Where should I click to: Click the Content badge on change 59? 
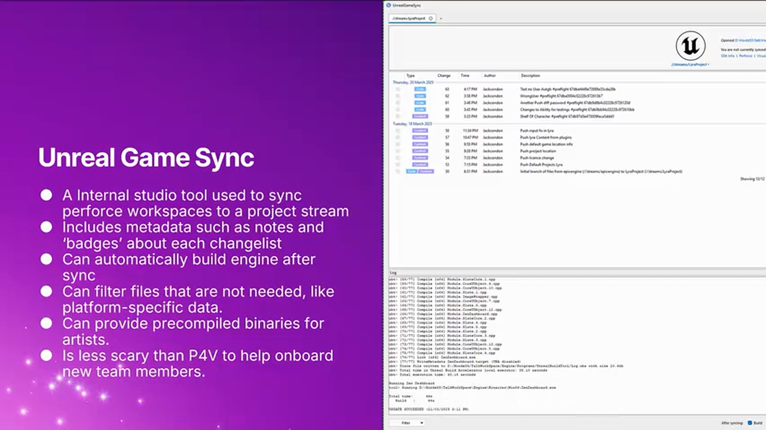coord(420,116)
